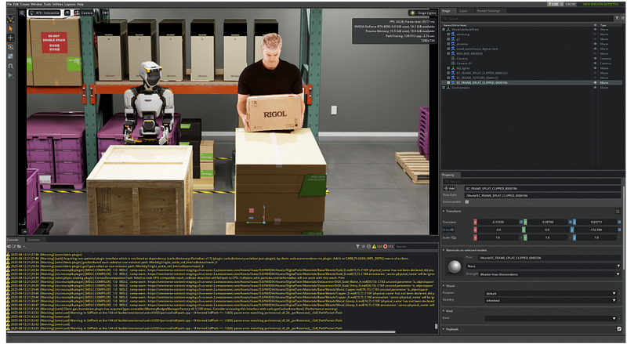Open the viewport display options icon
Screen dimensions: 627x344
click(x=67, y=13)
